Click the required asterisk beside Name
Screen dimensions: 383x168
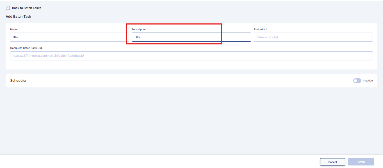(x=19, y=29)
